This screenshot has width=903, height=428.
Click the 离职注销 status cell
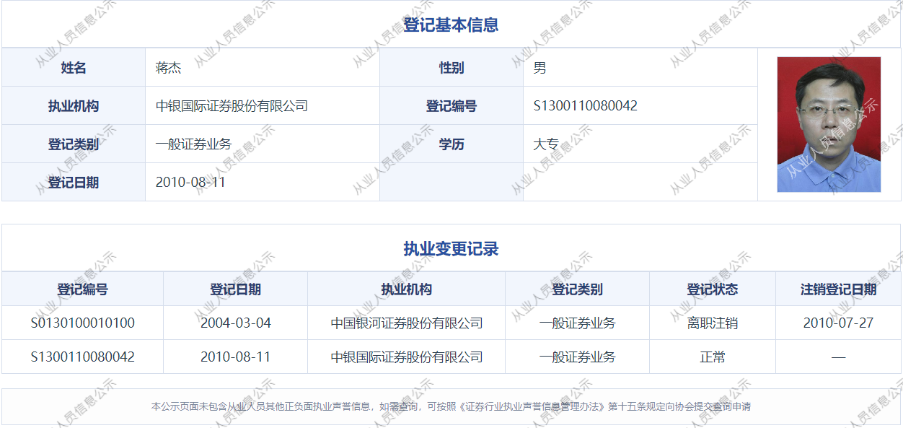coord(713,323)
